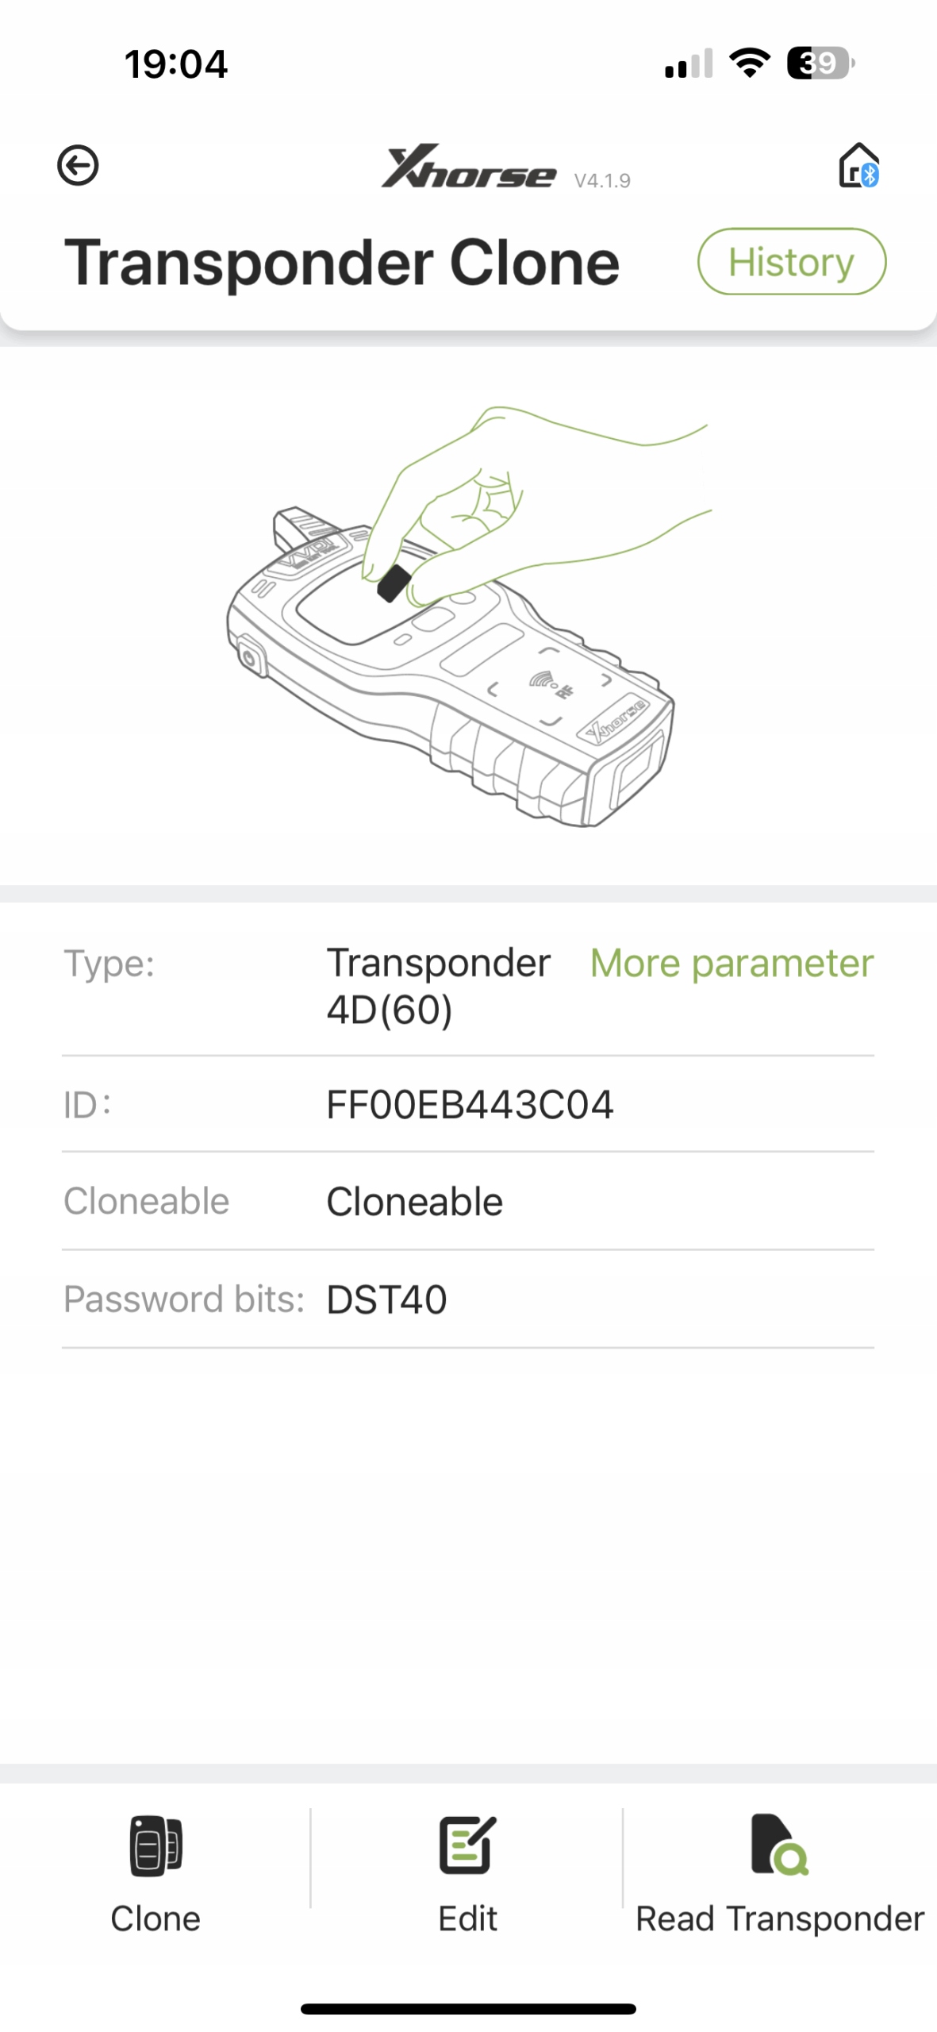Tap the Wi-Fi status icon

(750, 63)
